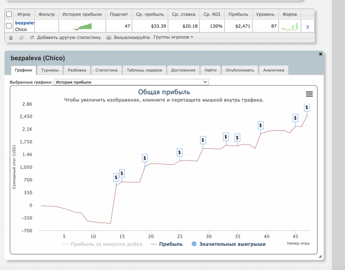This screenshot has width=345, height=270.
Task: Open the Достижения tab
Action: coord(183,70)
